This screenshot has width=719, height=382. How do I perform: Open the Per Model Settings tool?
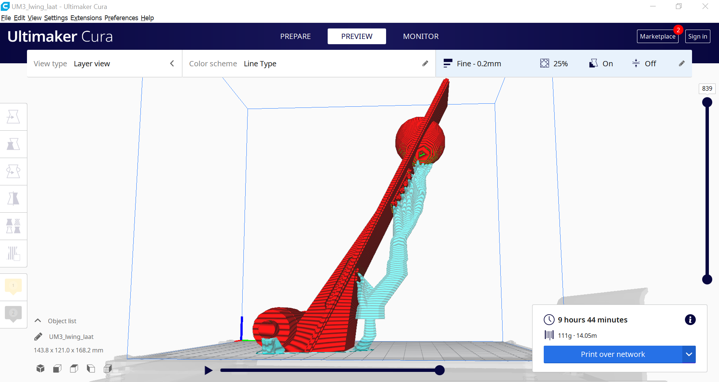[13, 226]
